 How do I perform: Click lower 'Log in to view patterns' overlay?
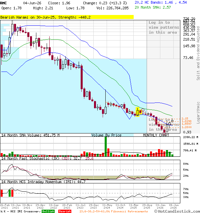164,124
